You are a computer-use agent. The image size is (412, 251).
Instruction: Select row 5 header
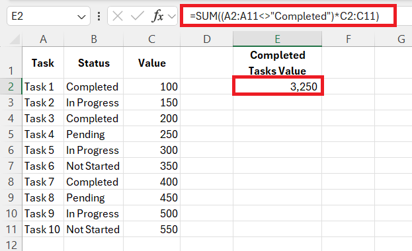pos(11,134)
